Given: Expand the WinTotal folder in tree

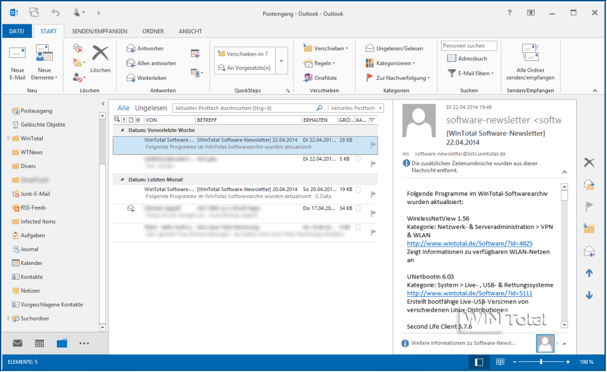Looking at the screenshot, I should 9,138.
